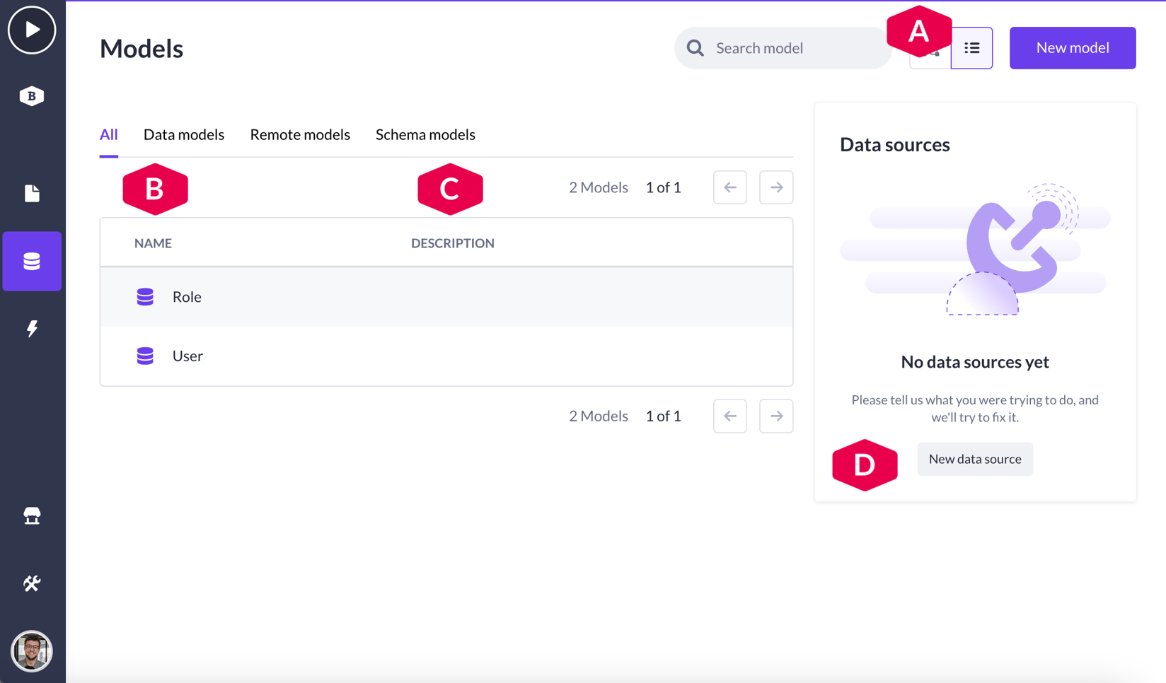Open the Pages document icon
The width and height of the screenshot is (1166, 683).
(x=32, y=193)
